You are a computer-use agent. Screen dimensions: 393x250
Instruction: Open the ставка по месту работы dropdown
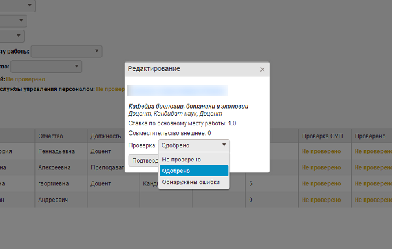click(67, 51)
